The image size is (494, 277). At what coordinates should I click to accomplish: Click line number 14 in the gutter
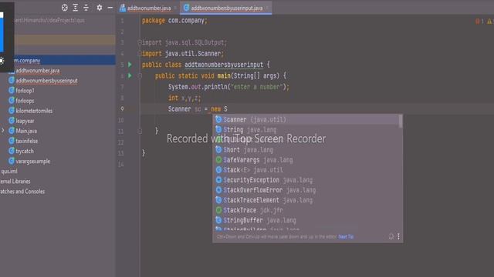[121, 164]
